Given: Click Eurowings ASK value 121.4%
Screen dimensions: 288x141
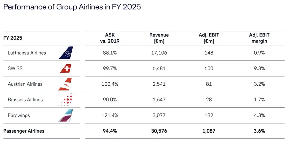Looking at the screenshot, I should click(110, 115).
